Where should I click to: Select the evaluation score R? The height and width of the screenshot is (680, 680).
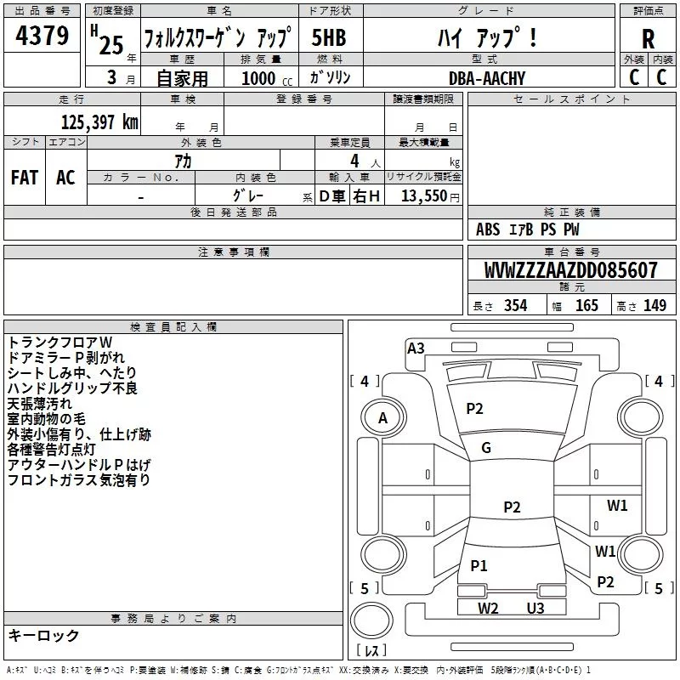648,39
